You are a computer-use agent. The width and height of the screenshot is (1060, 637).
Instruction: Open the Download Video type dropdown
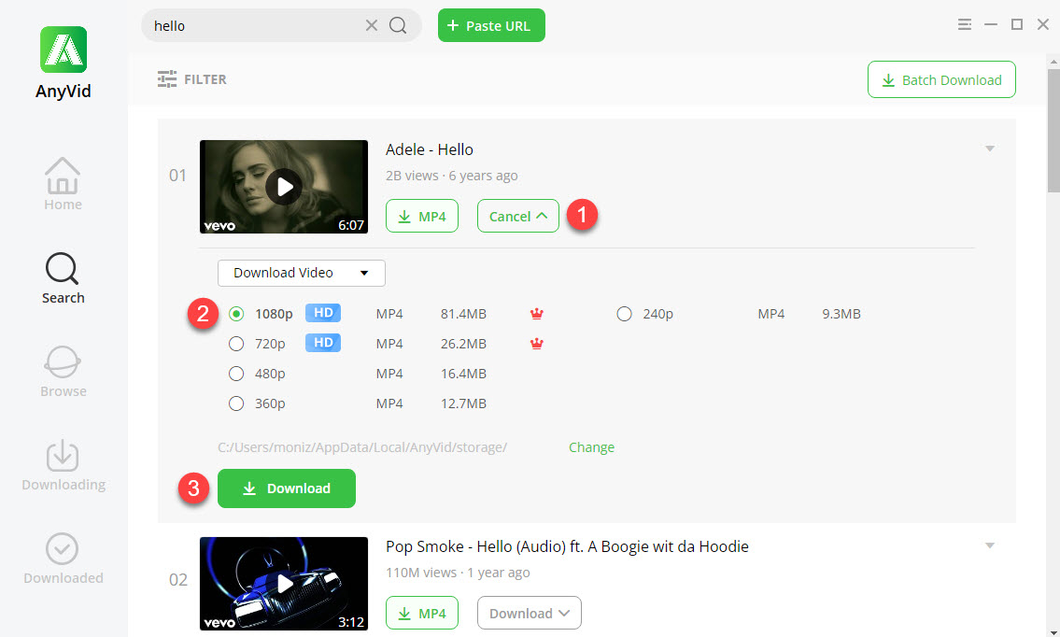point(301,273)
